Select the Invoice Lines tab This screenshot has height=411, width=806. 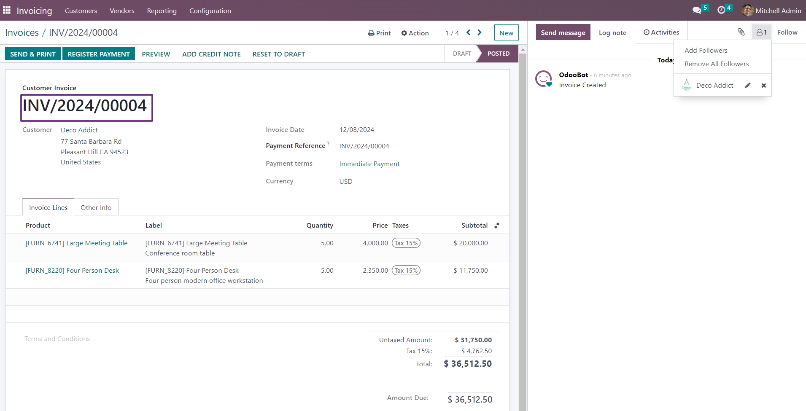(x=49, y=207)
